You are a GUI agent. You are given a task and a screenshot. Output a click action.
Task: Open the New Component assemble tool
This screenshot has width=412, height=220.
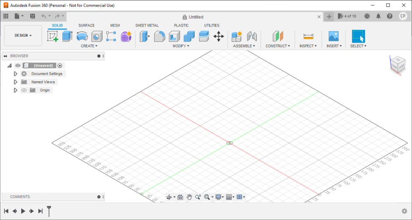(x=237, y=37)
